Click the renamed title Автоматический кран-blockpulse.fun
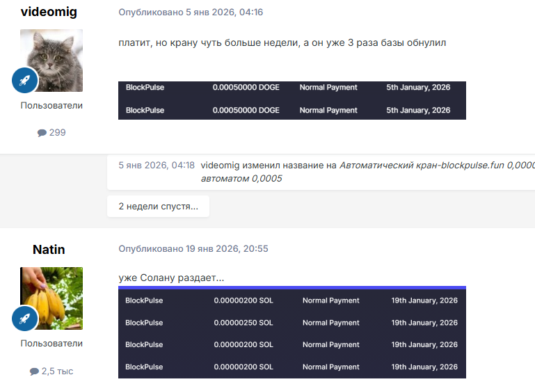535x384 pixels. pyautogui.click(x=431, y=166)
